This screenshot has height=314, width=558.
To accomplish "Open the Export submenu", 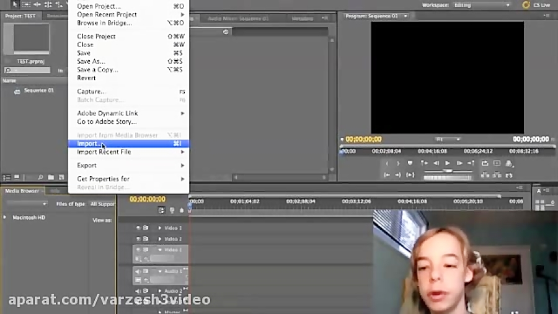I will [128, 165].
